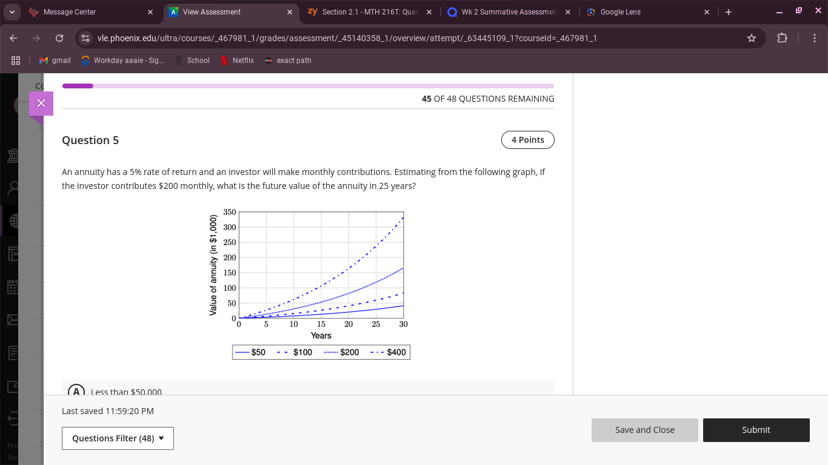Reload the current page
Image resolution: width=828 pixels, height=465 pixels.
coord(59,38)
